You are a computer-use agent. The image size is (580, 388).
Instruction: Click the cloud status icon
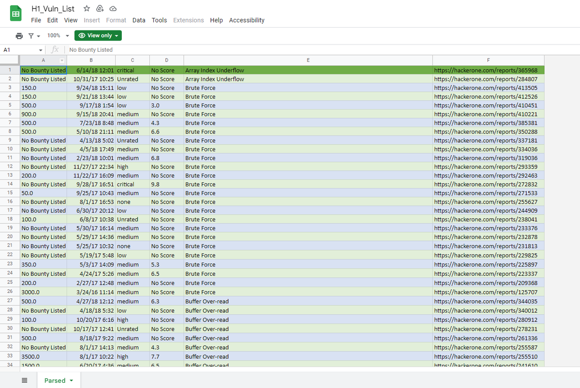113,9
